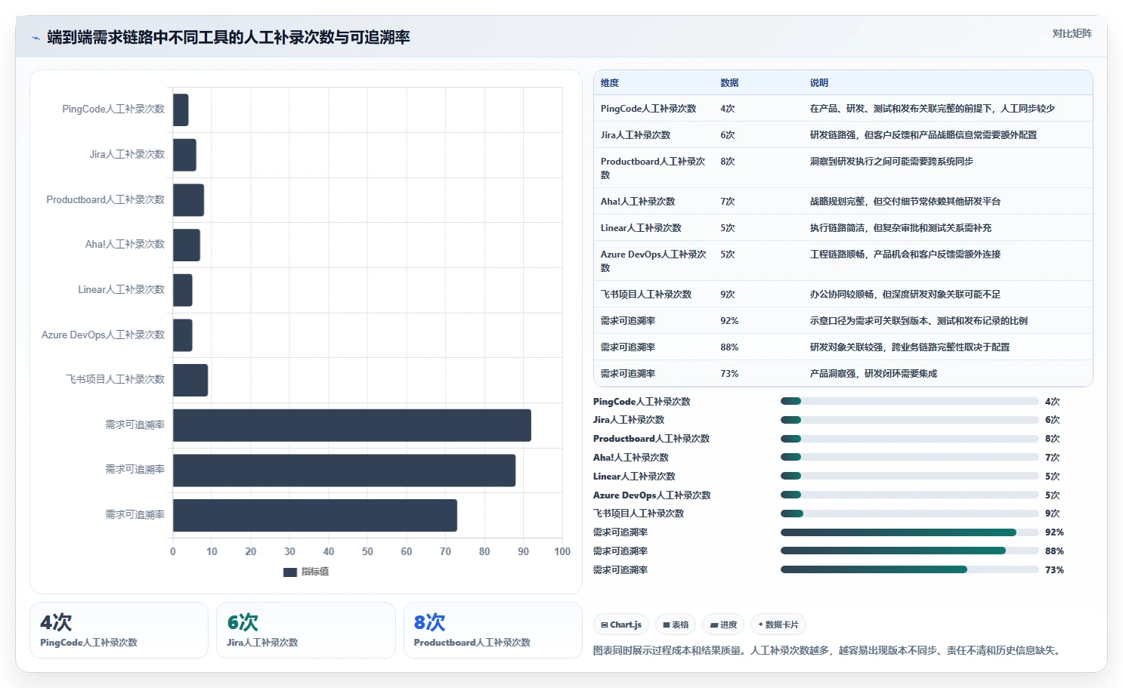Image resolution: width=1123 pixels, height=688 pixels.
Task: Select the 6次 Jira summary card
Action: click(x=306, y=630)
